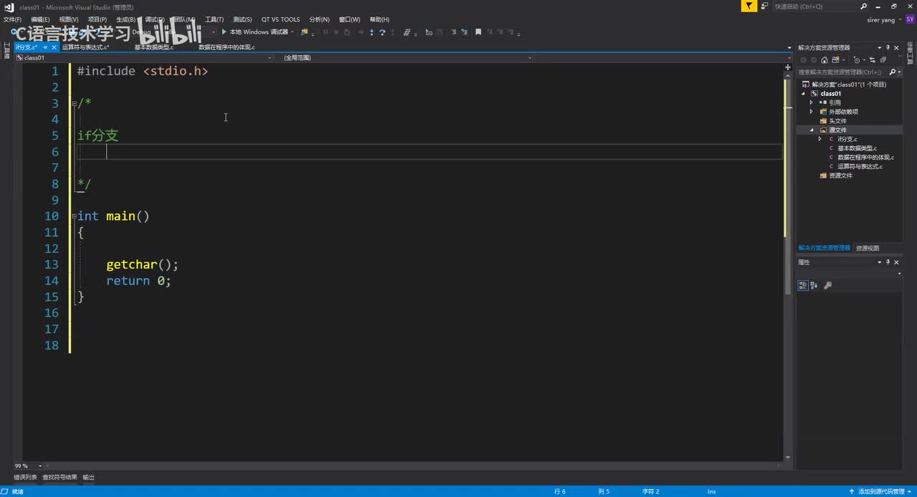Select the 头文件 folder
917x497 pixels.
coord(837,121)
